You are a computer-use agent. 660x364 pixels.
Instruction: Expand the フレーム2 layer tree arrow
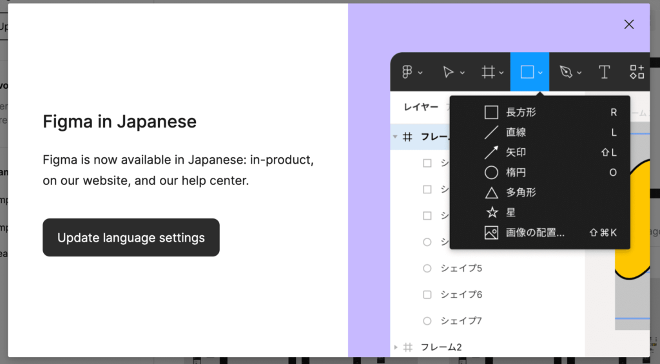[396, 347]
